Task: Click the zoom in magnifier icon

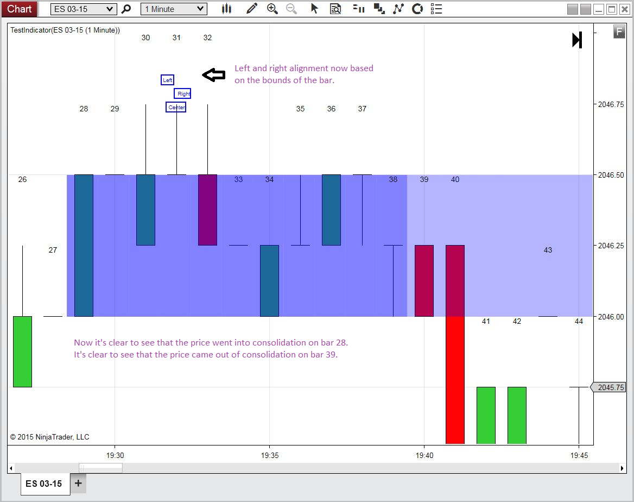Action: [x=272, y=9]
